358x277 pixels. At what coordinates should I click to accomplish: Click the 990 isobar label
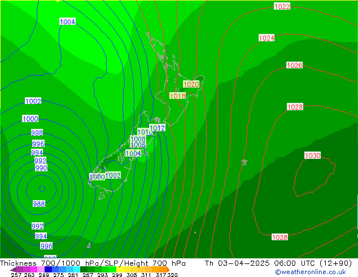[41, 168]
